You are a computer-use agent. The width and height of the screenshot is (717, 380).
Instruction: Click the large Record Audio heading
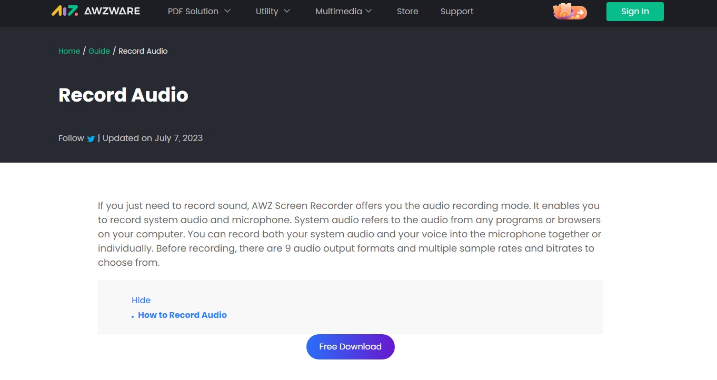tap(123, 95)
